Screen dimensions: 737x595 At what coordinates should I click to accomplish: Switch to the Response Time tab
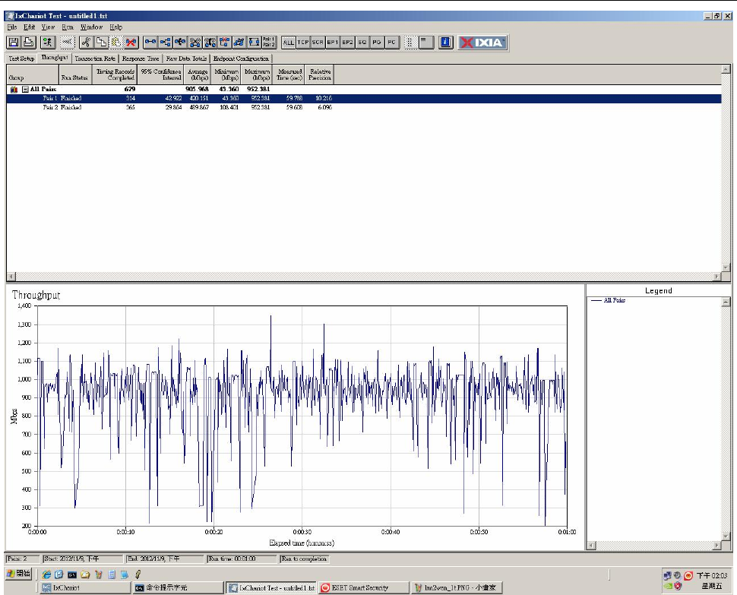click(x=141, y=59)
